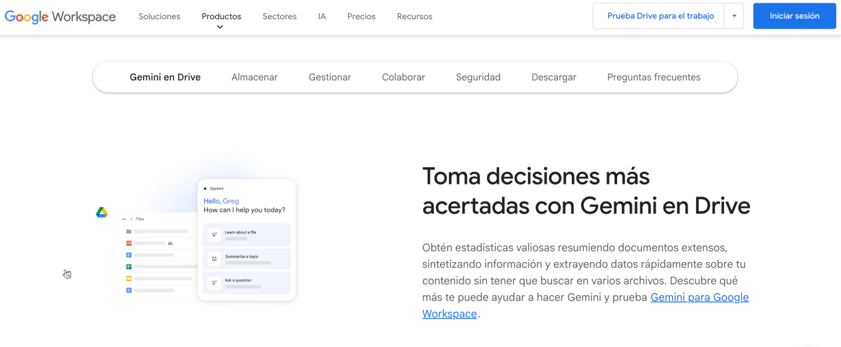Click the shared people icon beside PDF row

(x=171, y=243)
